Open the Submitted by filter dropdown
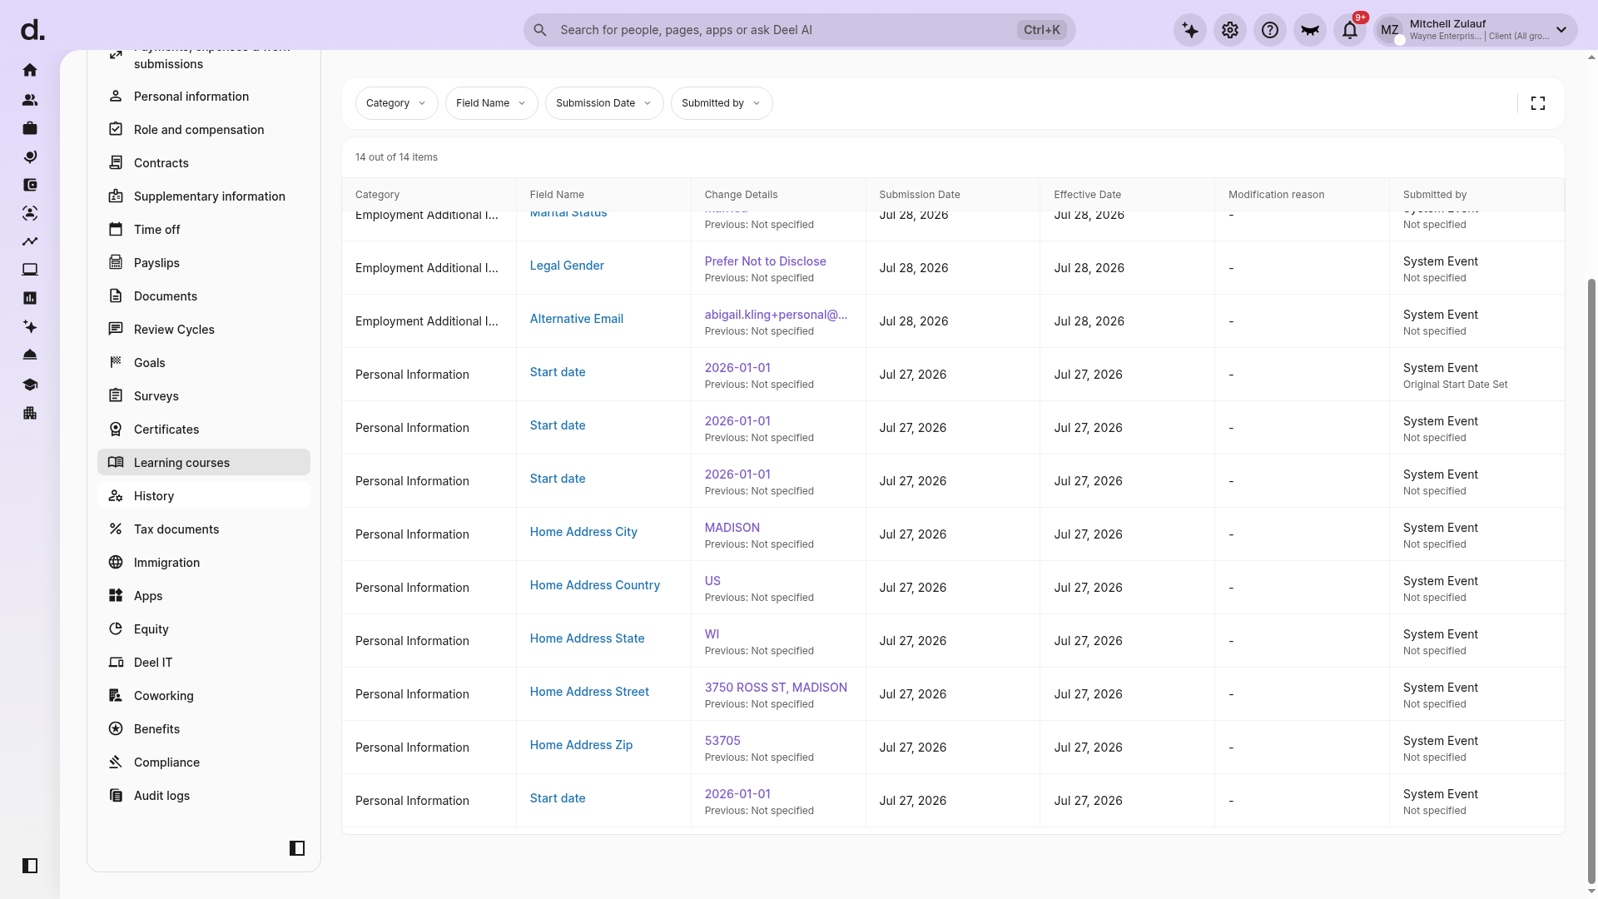 click(722, 103)
